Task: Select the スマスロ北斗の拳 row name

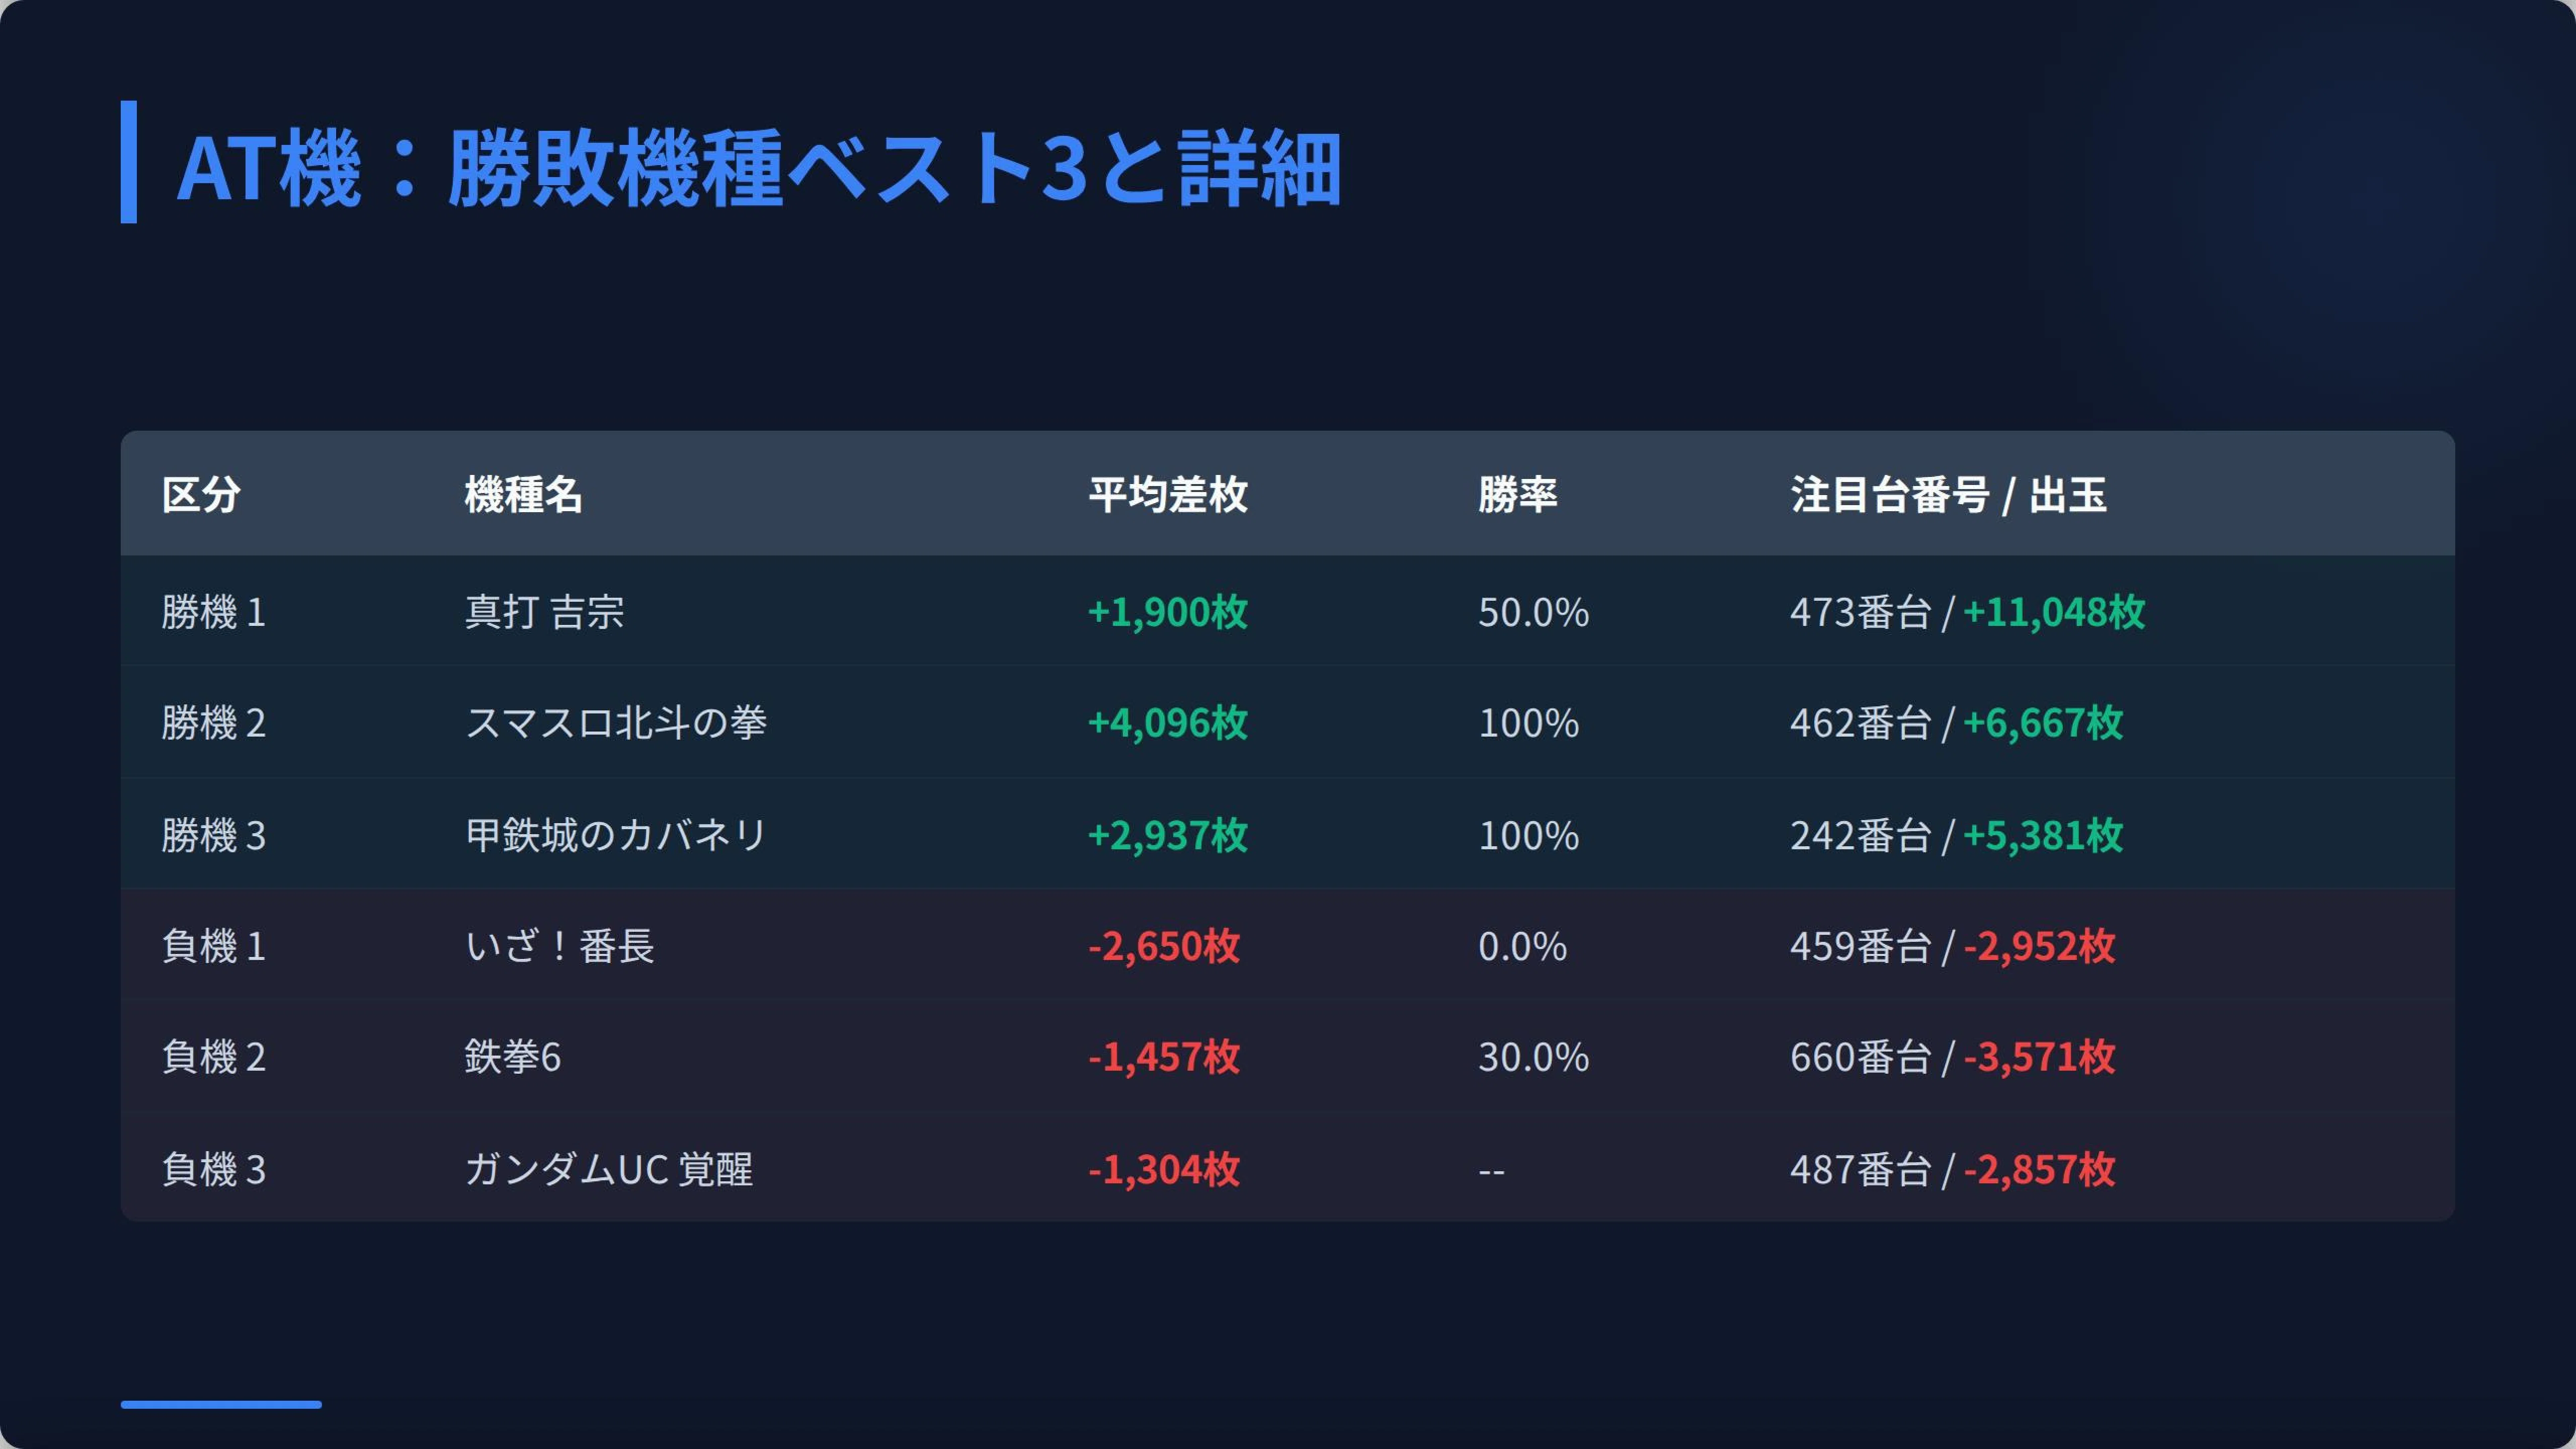Action: 616,723
